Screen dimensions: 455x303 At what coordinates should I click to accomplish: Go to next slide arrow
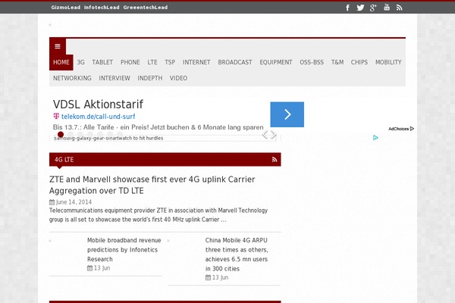[x=273, y=135]
